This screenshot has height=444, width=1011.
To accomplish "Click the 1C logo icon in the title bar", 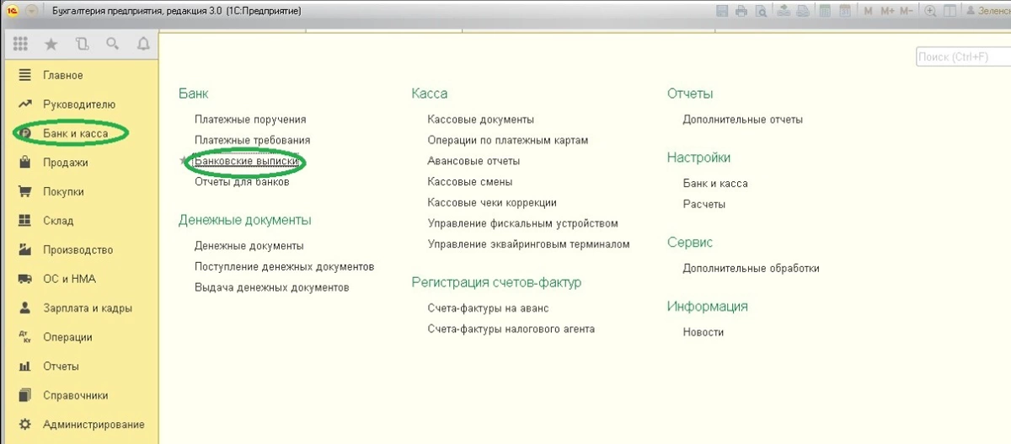I will 13,11.
